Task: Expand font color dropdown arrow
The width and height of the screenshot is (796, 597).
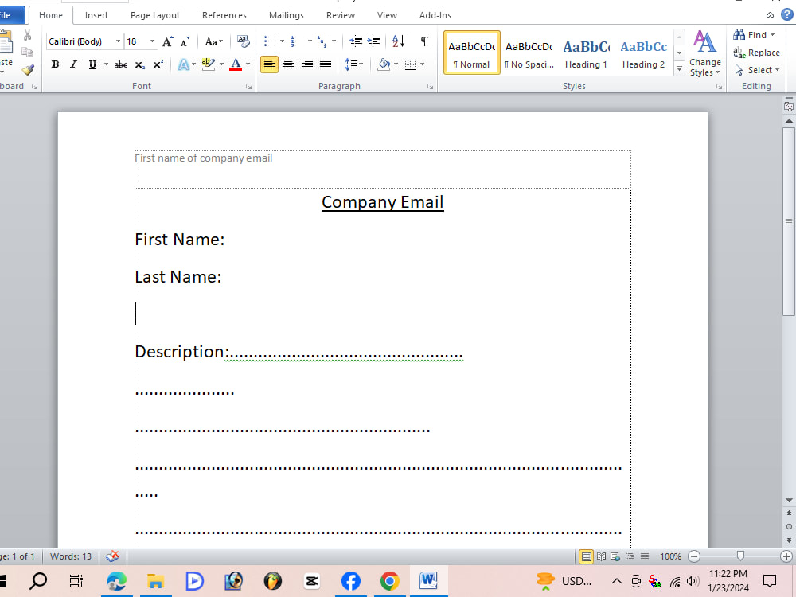Action: (x=248, y=64)
